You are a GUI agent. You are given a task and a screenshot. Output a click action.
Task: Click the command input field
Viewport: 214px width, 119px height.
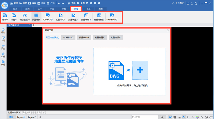[x=117, y=113]
